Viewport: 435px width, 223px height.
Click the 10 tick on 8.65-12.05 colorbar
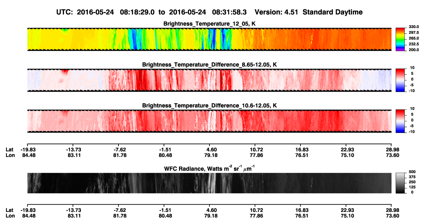[412, 68]
